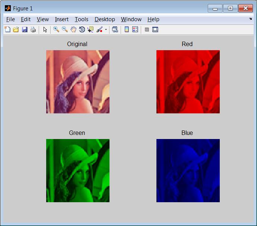
Task: Click the 'Red' subplot title
Action: [187, 44]
